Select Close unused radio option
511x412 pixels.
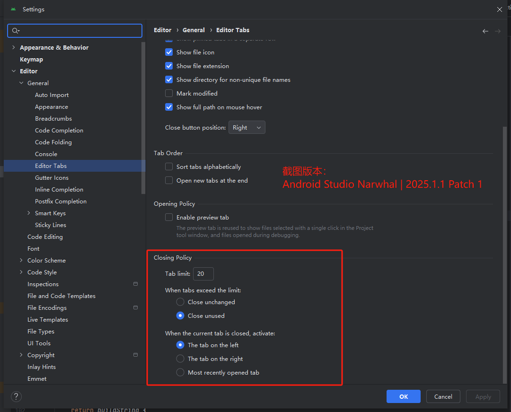click(180, 316)
